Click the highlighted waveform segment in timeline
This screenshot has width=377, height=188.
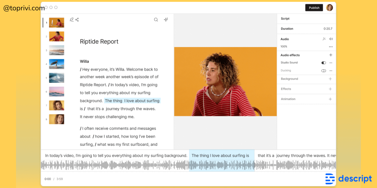pyautogui.click(x=221, y=165)
